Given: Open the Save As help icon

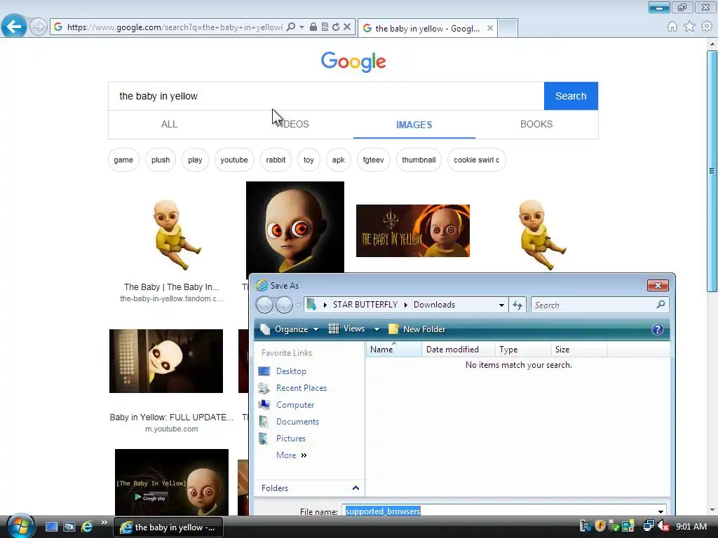Looking at the screenshot, I should pos(657,329).
